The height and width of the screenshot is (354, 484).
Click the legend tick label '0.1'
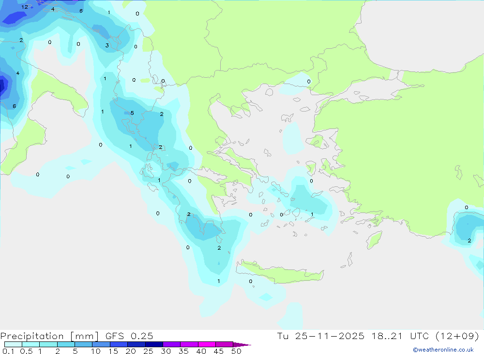(8, 351)
